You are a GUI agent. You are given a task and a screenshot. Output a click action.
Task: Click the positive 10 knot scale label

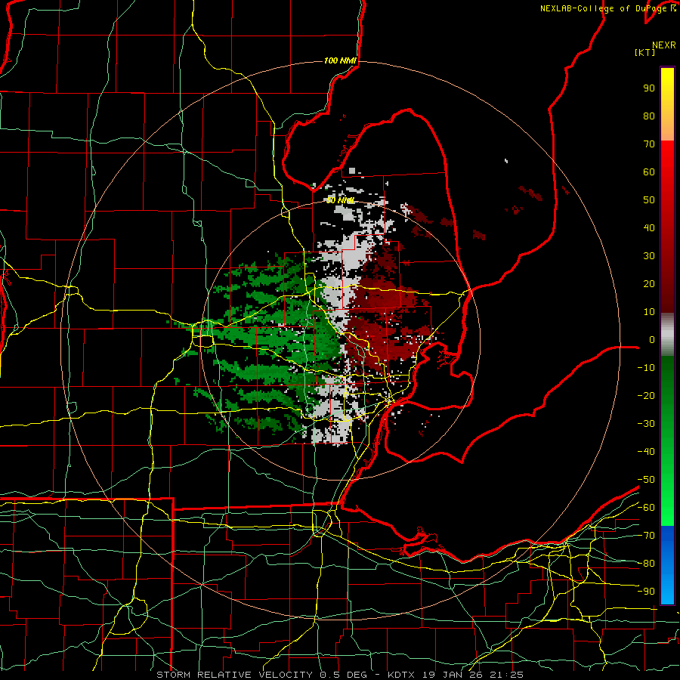(649, 312)
